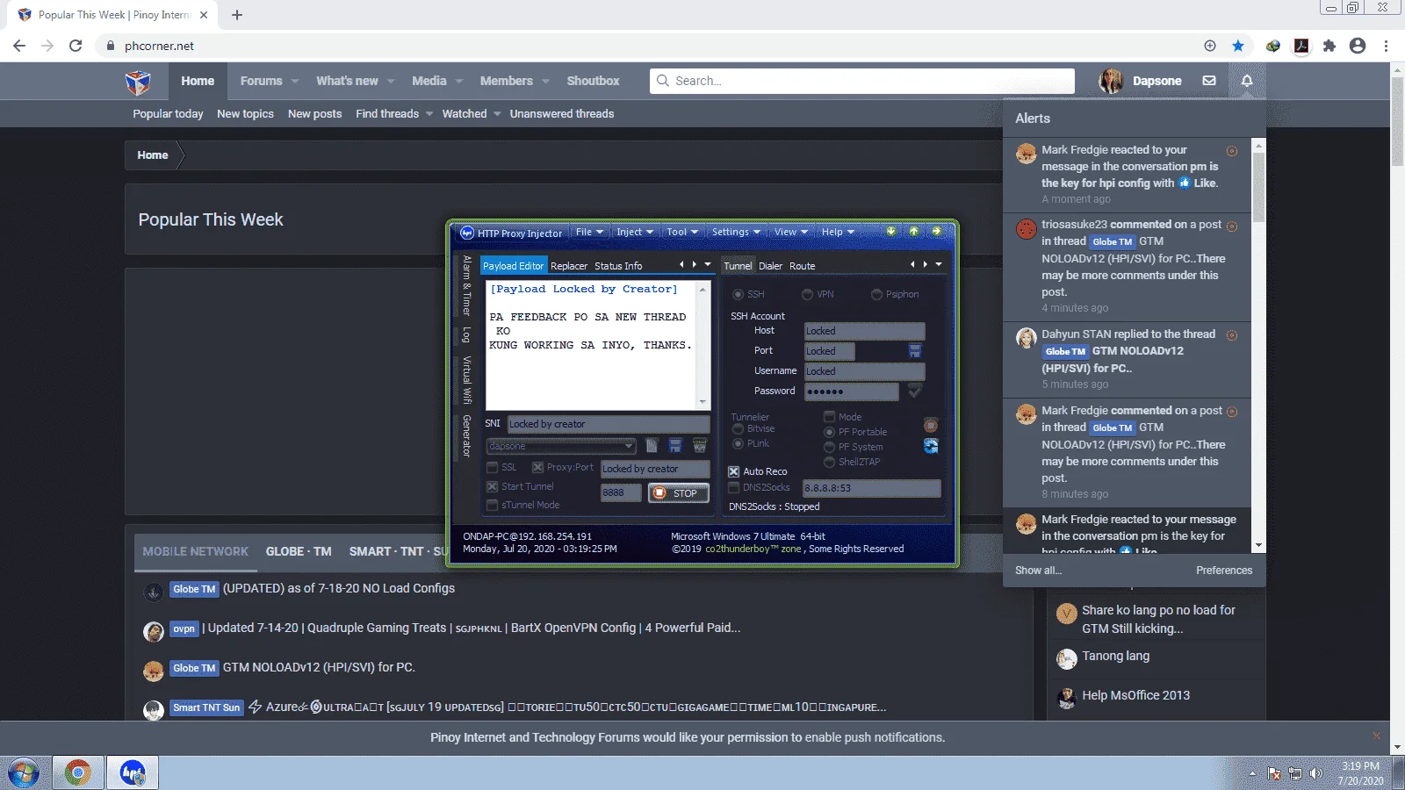Click the document icon next to the dapsone combo box
This screenshot has width=1405, height=790.
click(652, 446)
